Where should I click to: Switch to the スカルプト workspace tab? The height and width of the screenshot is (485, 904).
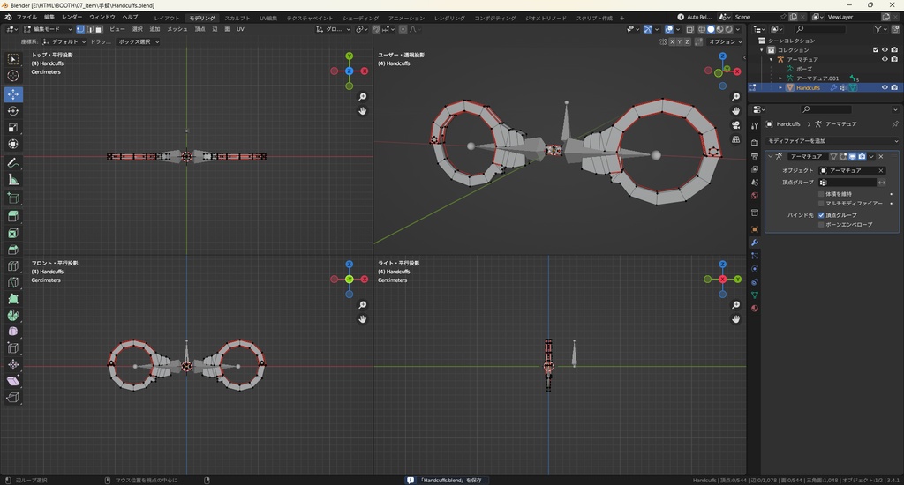237,18
